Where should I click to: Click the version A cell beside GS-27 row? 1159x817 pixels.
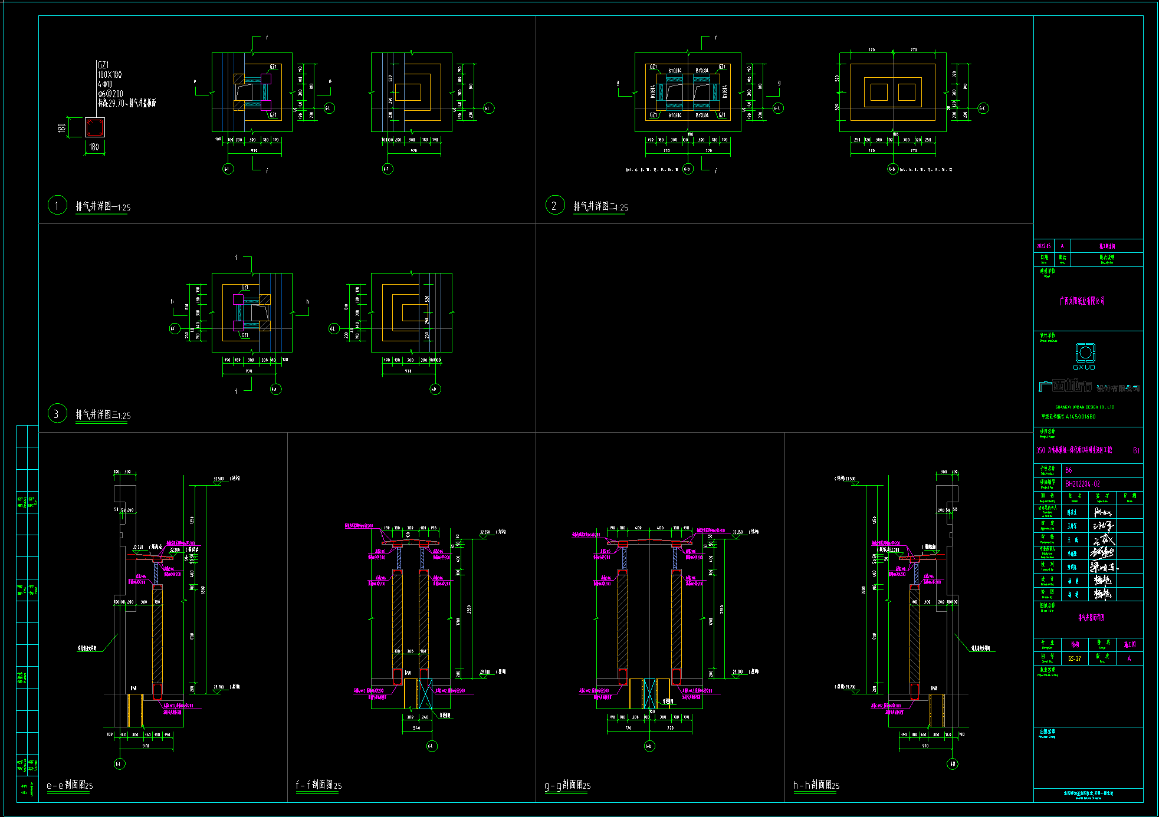pos(1130,658)
